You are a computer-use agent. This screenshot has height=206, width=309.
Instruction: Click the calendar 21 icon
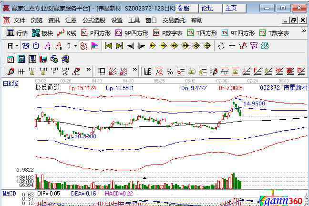pos(10,59)
